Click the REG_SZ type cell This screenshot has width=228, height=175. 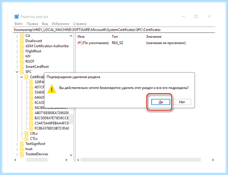tap(117, 43)
